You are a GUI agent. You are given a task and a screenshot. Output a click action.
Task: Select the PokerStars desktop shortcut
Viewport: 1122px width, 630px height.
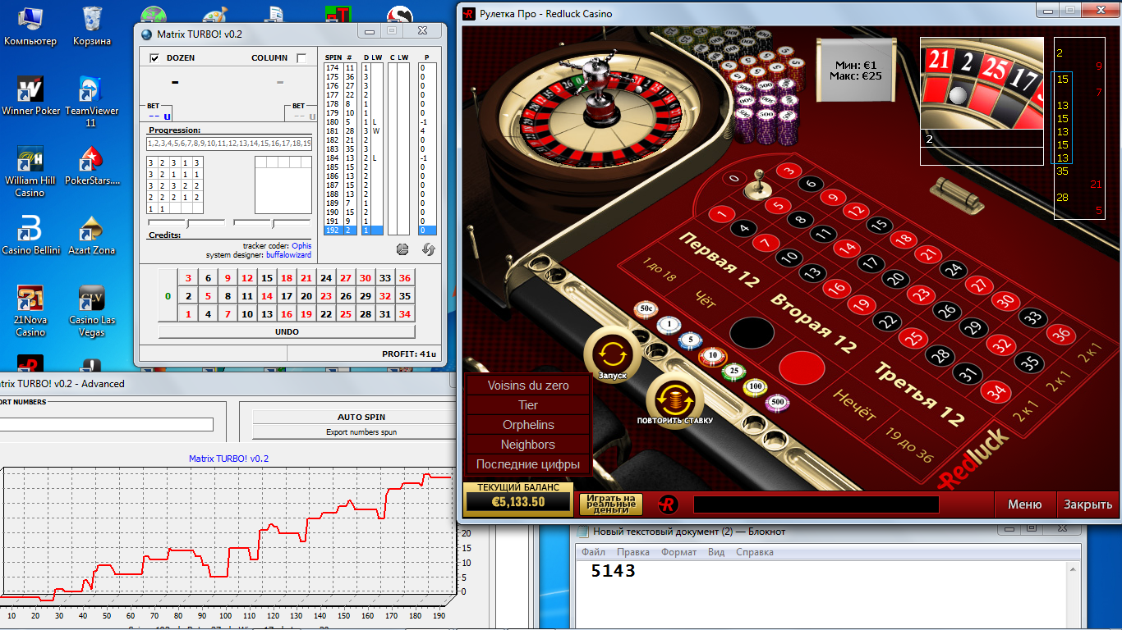point(91,165)
